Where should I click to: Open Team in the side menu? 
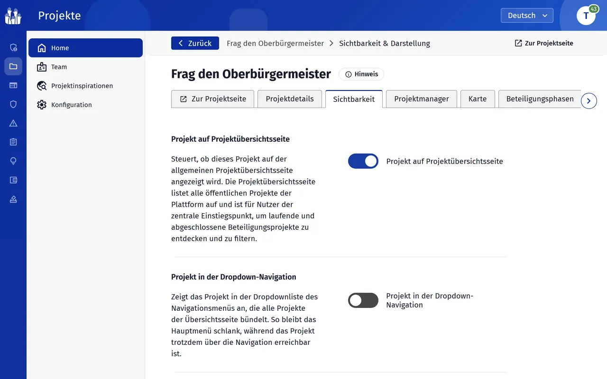click(85, 67)
